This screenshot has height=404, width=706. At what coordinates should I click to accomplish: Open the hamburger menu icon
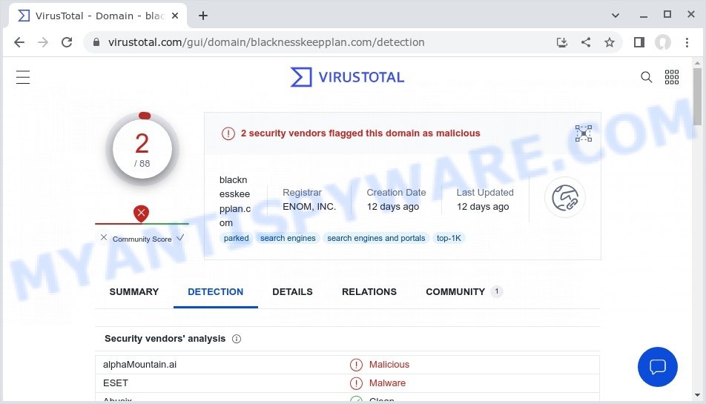(23, 77)
